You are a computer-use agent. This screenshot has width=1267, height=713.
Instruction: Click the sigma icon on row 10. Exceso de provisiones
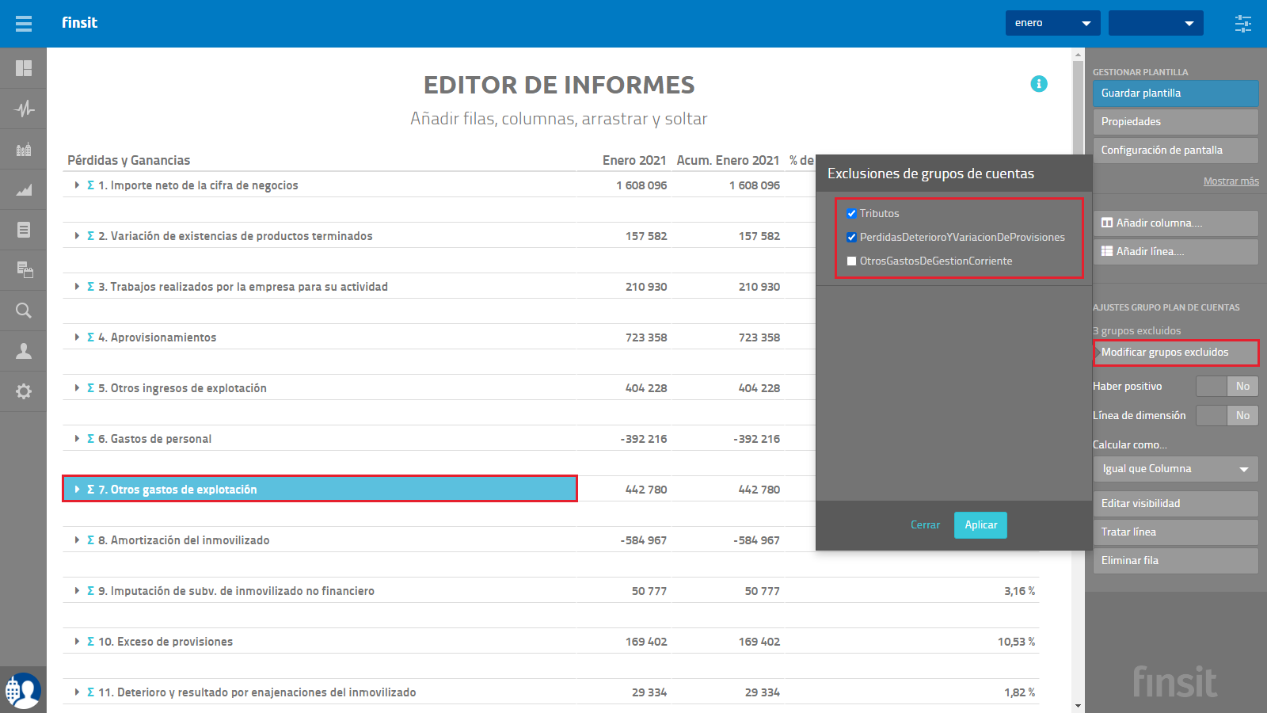pyautogui.click(x=90, y=642)
